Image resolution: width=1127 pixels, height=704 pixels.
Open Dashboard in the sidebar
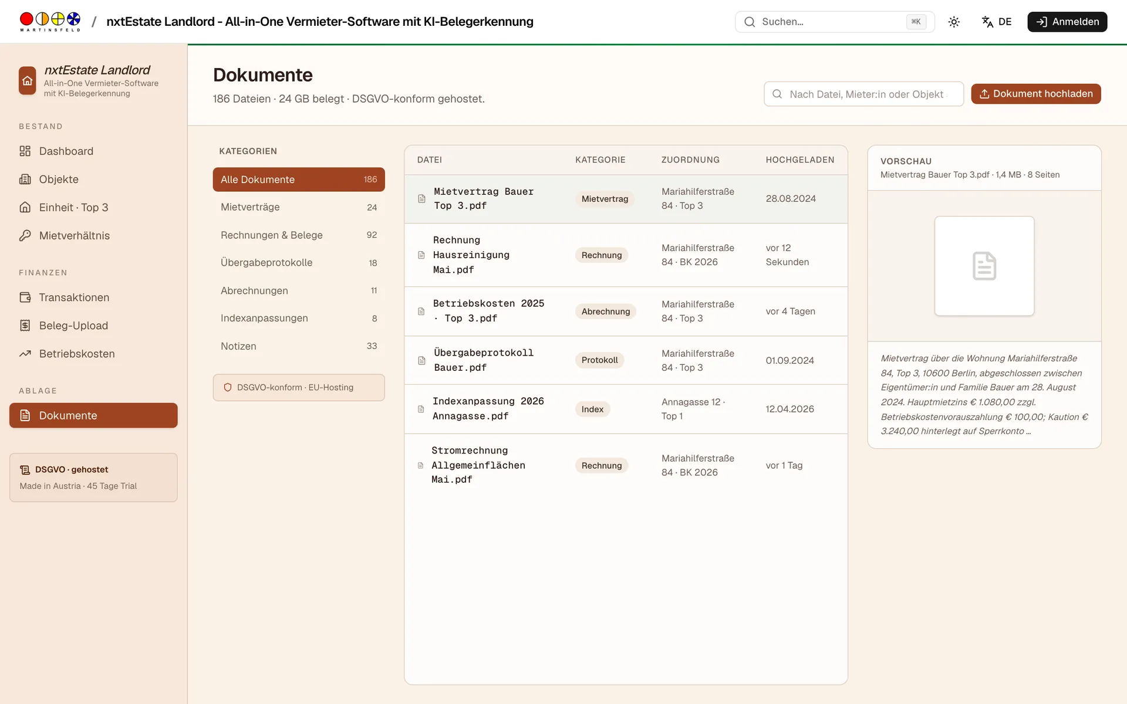(93, 151)
